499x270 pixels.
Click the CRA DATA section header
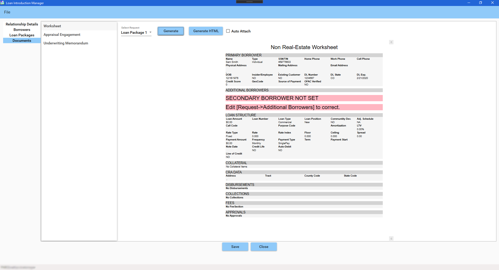304,172
